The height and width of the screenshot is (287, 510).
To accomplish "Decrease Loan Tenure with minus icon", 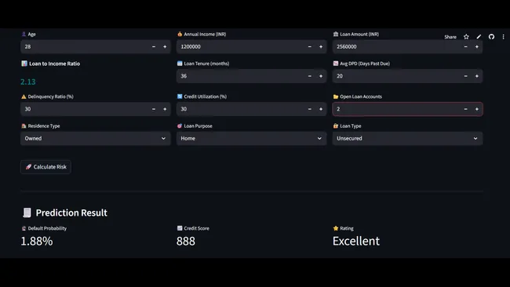I will pyautogui.click(x=310, y=76).
